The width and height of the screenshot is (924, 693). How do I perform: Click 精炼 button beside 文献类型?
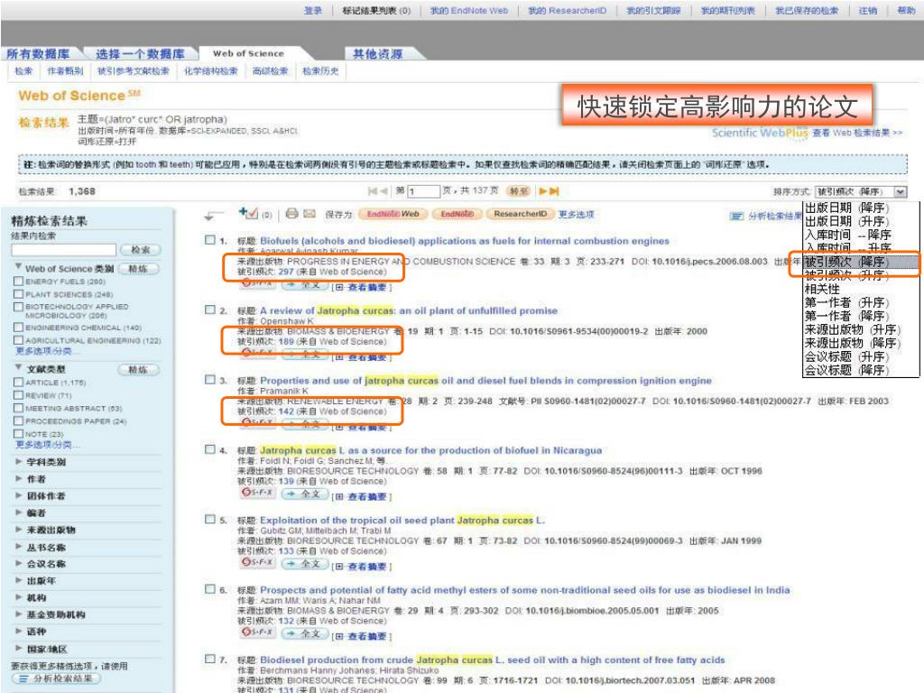coord(138,369)
